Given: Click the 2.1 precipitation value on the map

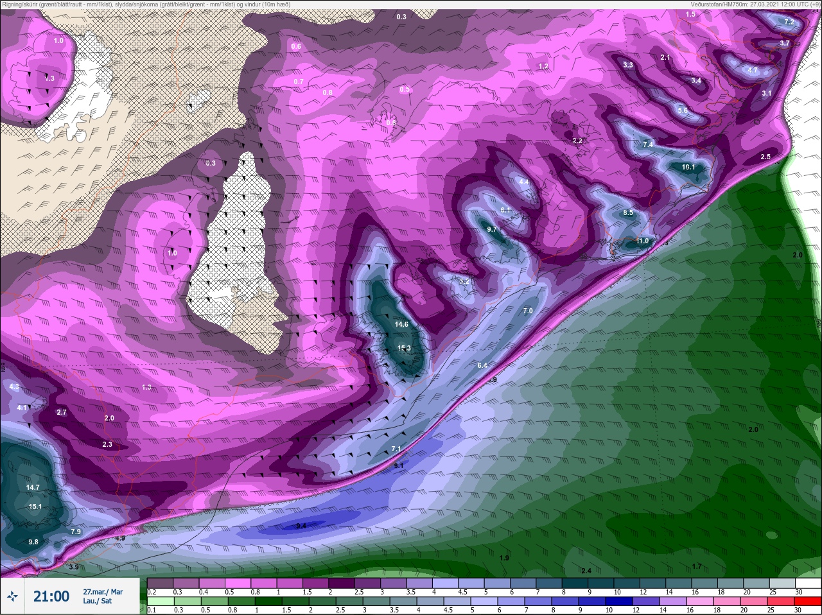Looking at the screenshot, I should point(665,57).
